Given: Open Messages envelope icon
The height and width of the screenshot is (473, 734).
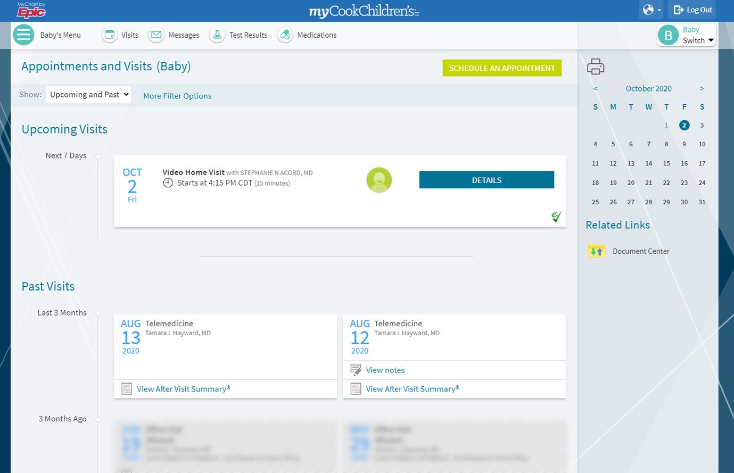Looking at the screenshot, I should pos(156,35).
